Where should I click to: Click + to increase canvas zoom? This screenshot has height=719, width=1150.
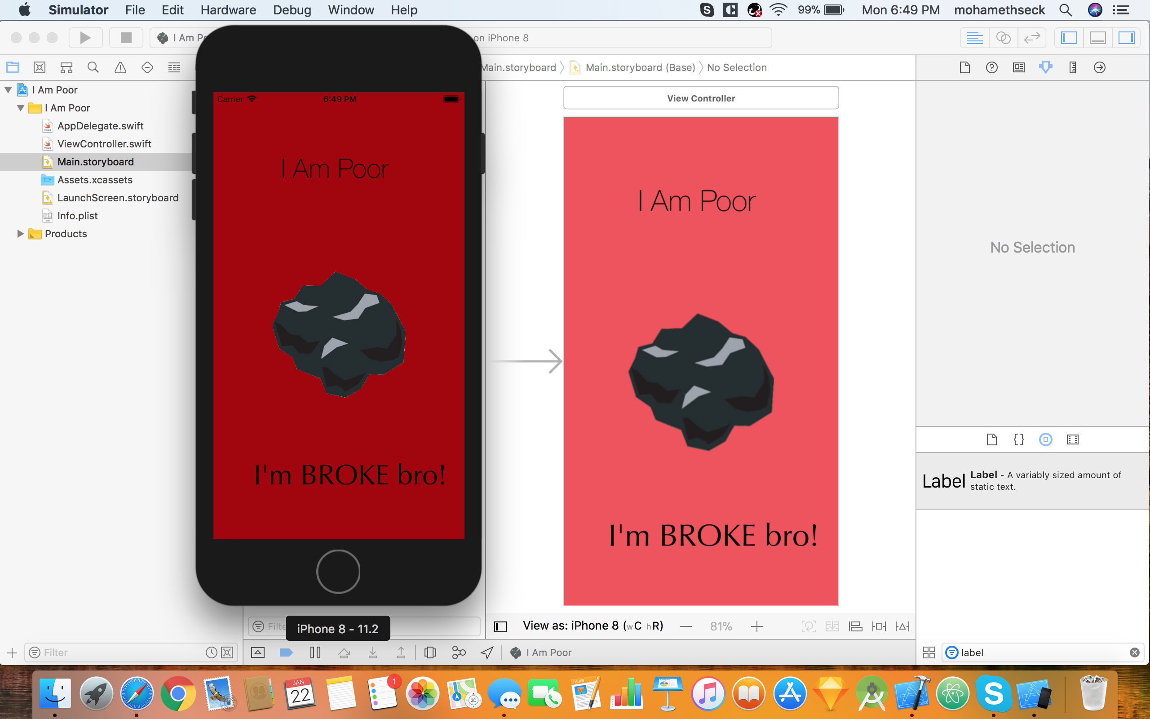point(756,626)
